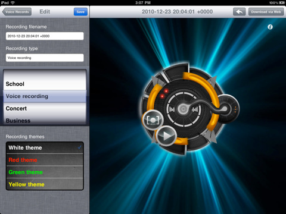286x214 pixels.
Task: Select the Yellow theme
Action: pyautogui.click(x=45, y=184)
